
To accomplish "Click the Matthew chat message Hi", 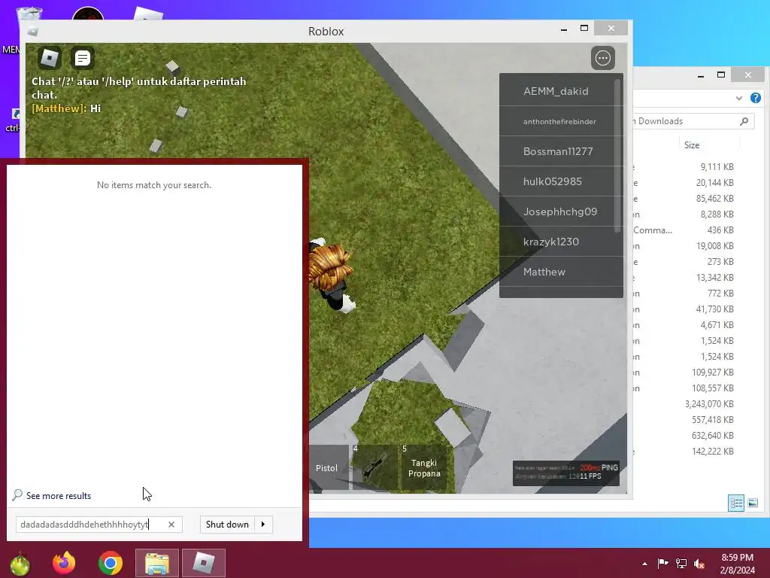I will click(66, 108).
